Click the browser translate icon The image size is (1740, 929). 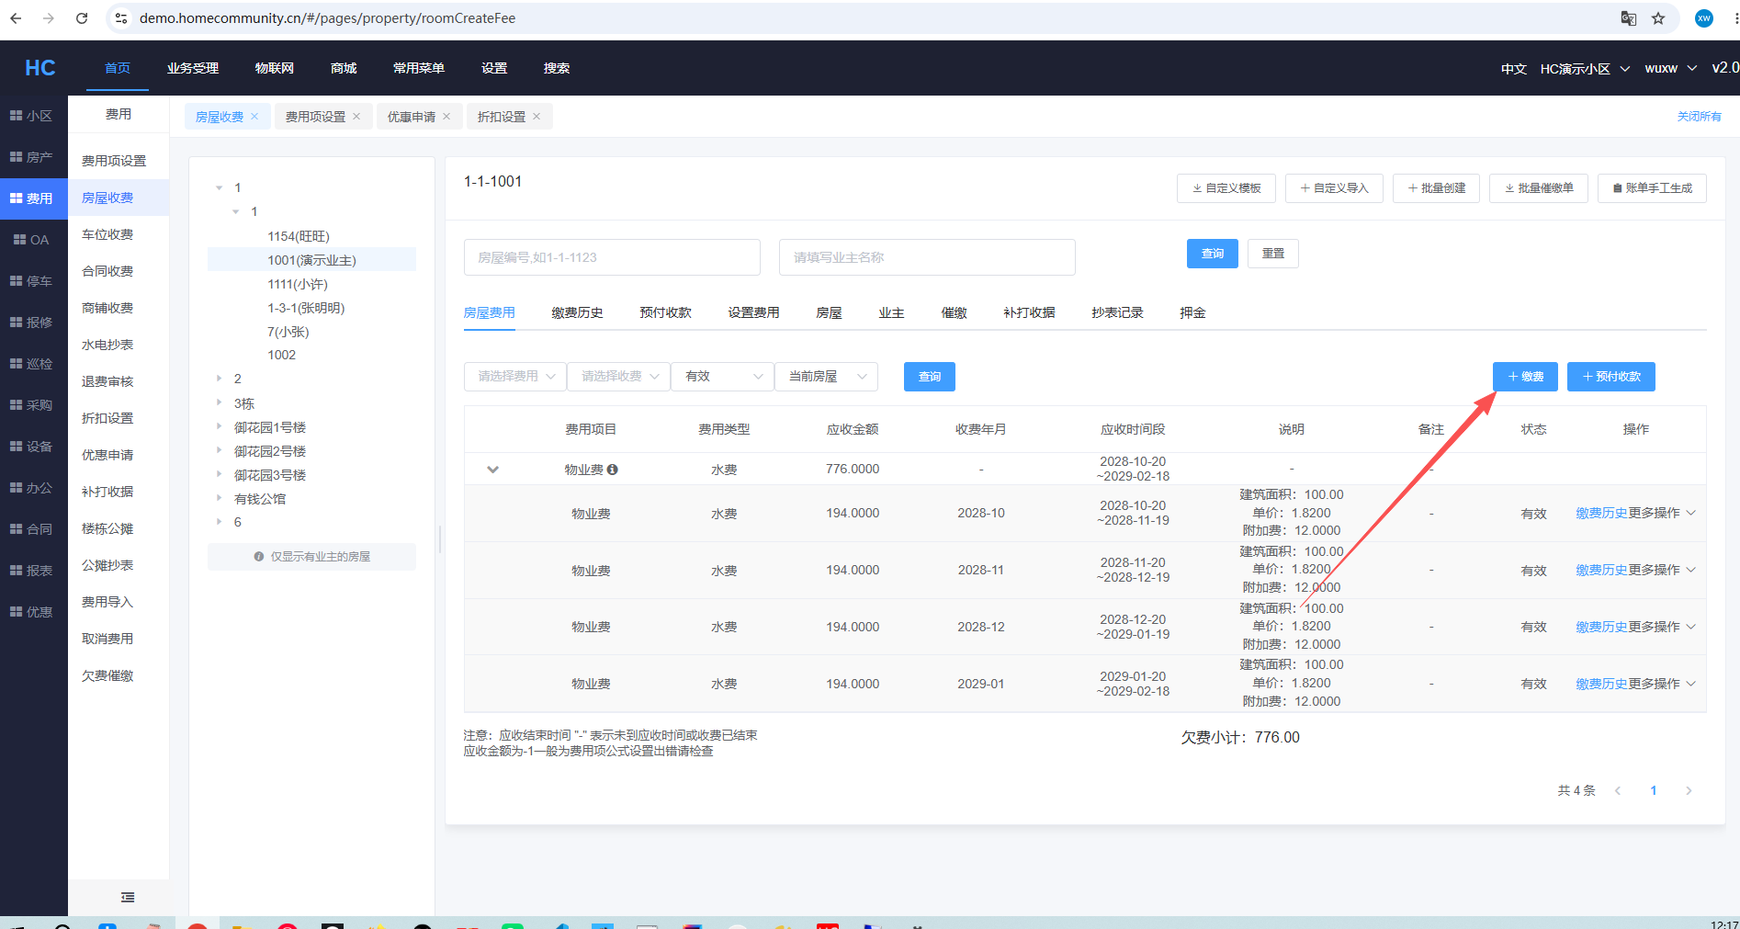coord(1628,18)
